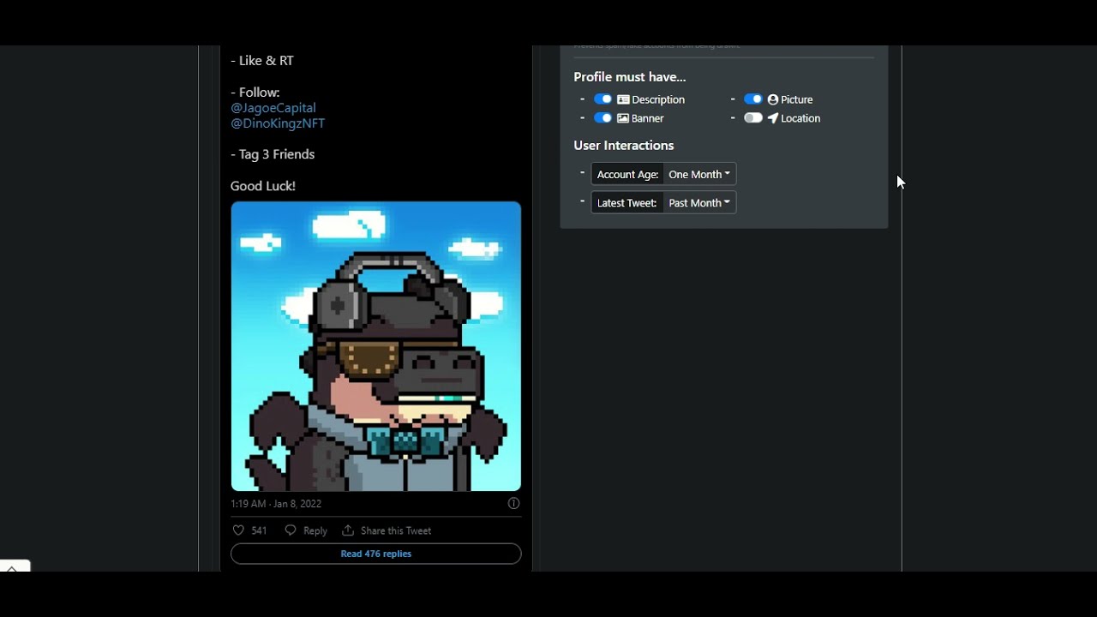
Task: Click the Location arrow icon
Action: 772,118
